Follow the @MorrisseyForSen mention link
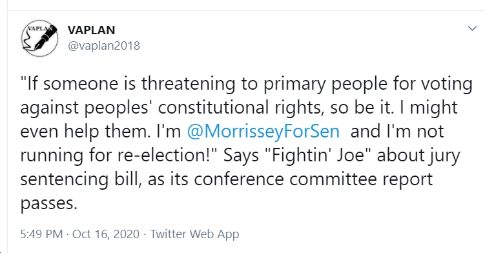The width and height of the screenshot is (485, 253). pyautogui.click(x=263, y=131)
